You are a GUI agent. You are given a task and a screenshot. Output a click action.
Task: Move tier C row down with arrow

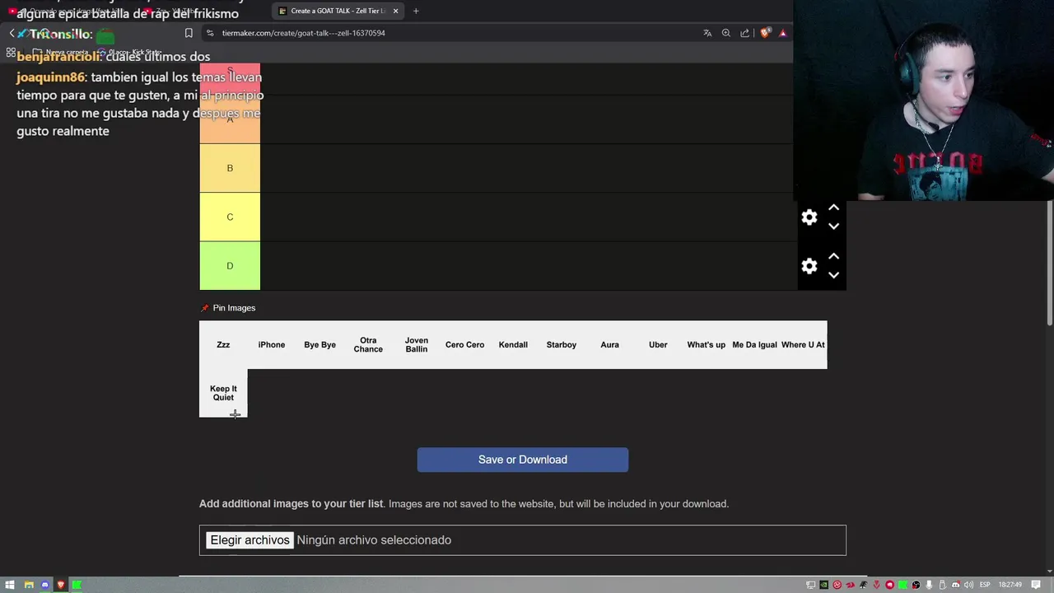(x=833, y=226)
